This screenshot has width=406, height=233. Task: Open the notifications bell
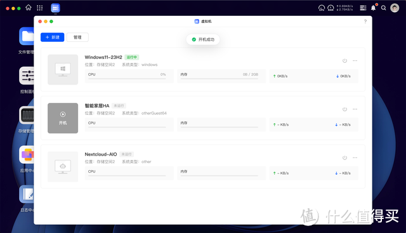374,8
